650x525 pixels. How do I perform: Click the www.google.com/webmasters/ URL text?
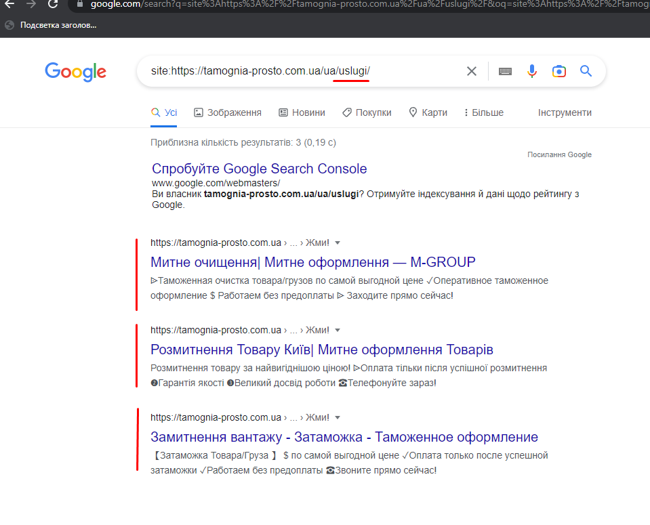(216, 183)
